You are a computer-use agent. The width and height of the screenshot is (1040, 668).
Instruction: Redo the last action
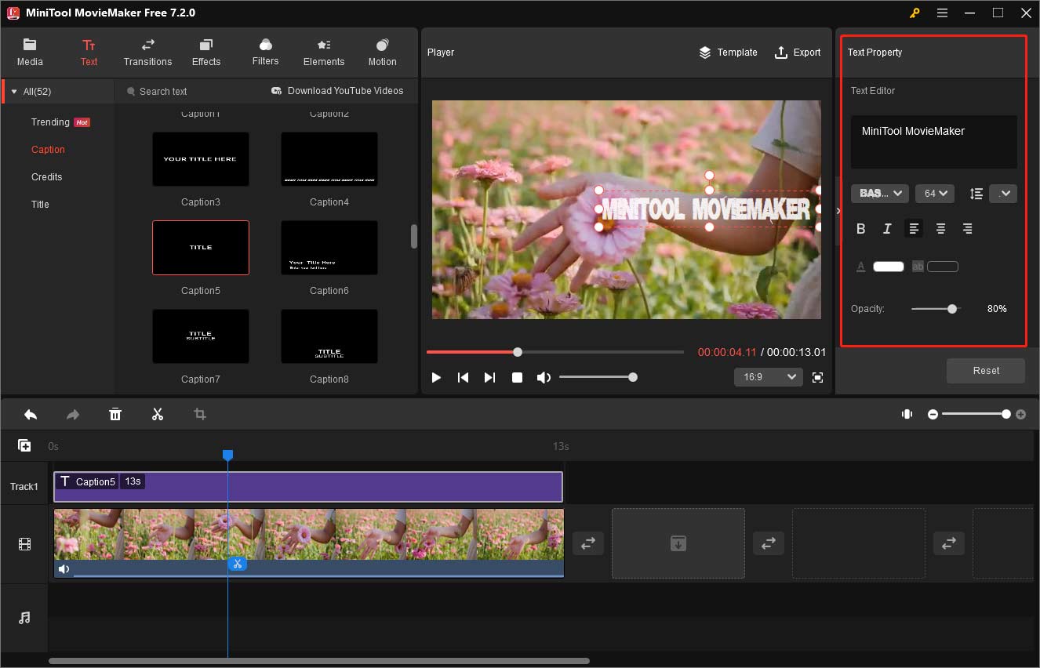(x=73, y=414)
